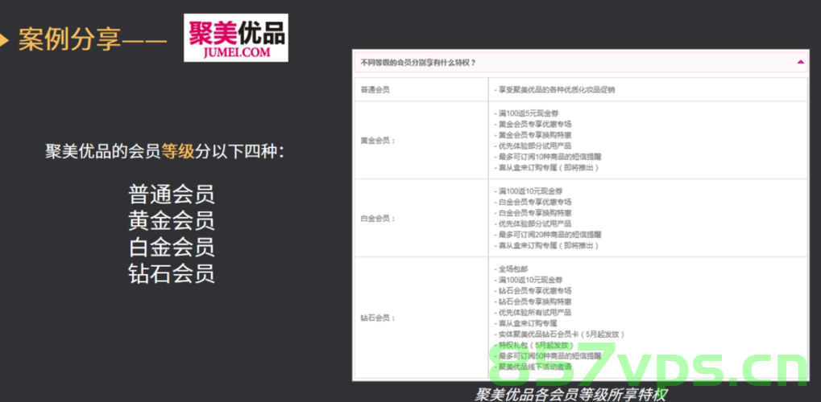Click the line 优先体验所有试用产品
821x402 pixels.
[x=533, y=313]
